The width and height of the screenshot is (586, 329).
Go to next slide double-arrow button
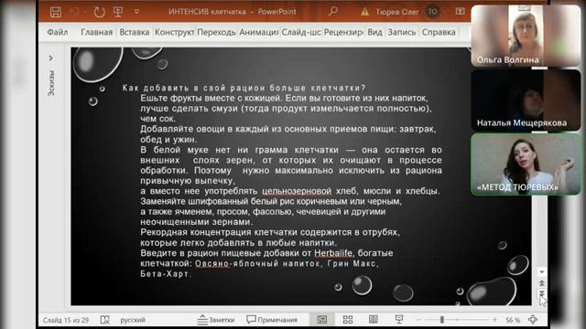coord(541,294)
